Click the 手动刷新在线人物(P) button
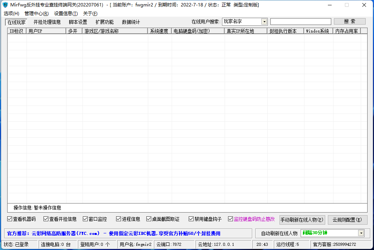The height and width of the screenshot is (250, 374). pyautogui.click(x=302, y=220)
